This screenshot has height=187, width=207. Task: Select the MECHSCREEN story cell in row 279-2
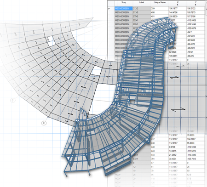tap(124, 17)
